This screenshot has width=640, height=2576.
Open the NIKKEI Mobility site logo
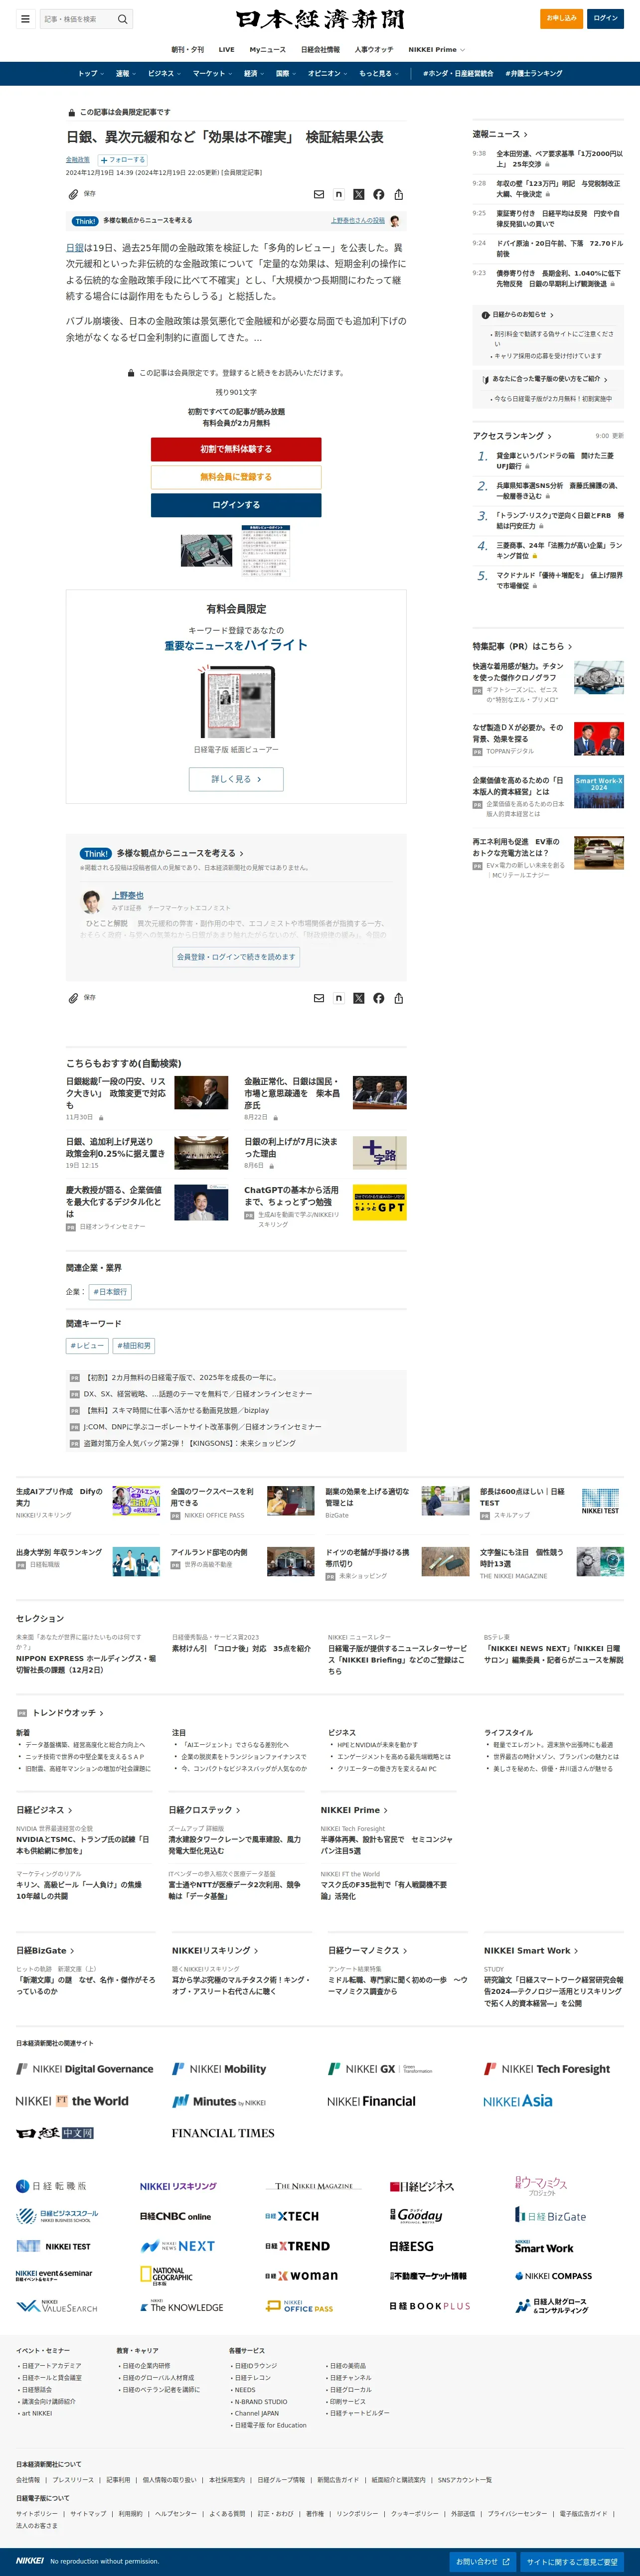click(219, 2069)
